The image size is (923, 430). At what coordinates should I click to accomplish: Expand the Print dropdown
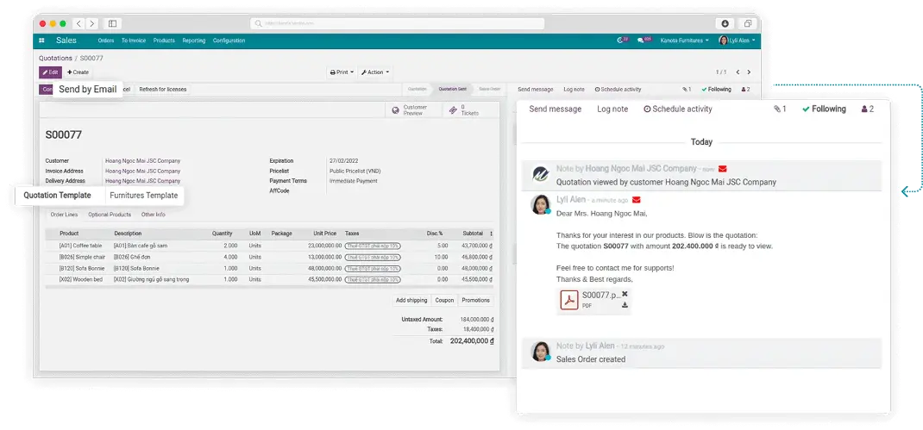point(342,72)
